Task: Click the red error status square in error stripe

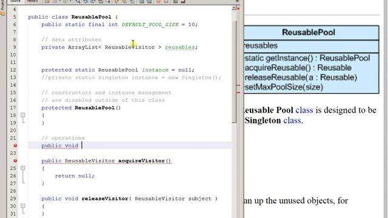Action: [238, 8]
